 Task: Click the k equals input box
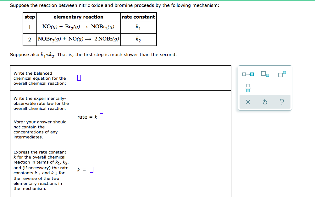coord(91,169)
